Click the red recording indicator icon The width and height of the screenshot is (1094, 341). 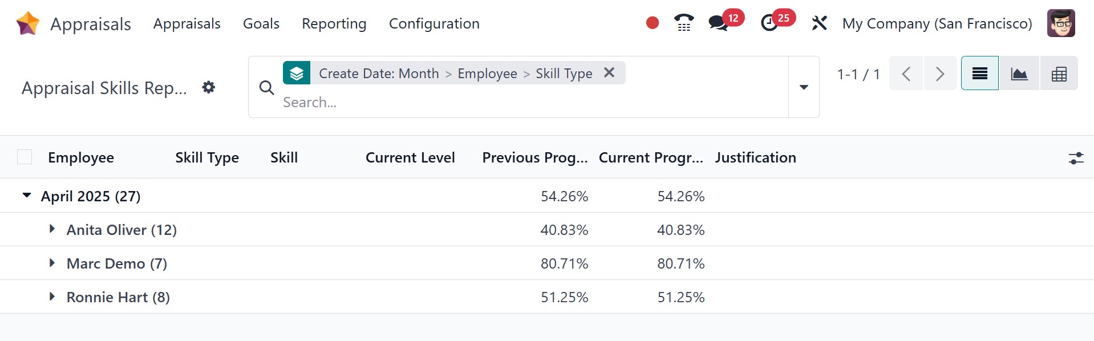point(653,23)
